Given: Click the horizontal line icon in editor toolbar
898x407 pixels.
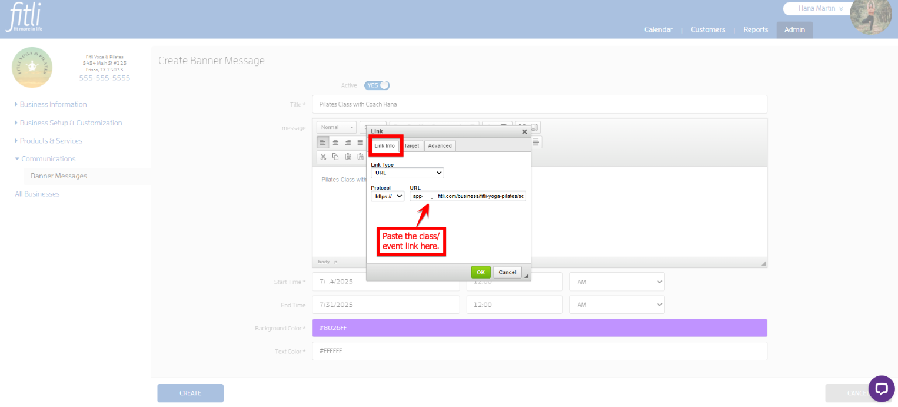Looking at the screenshot, I should pyautogui.click(x=536, y=142).
